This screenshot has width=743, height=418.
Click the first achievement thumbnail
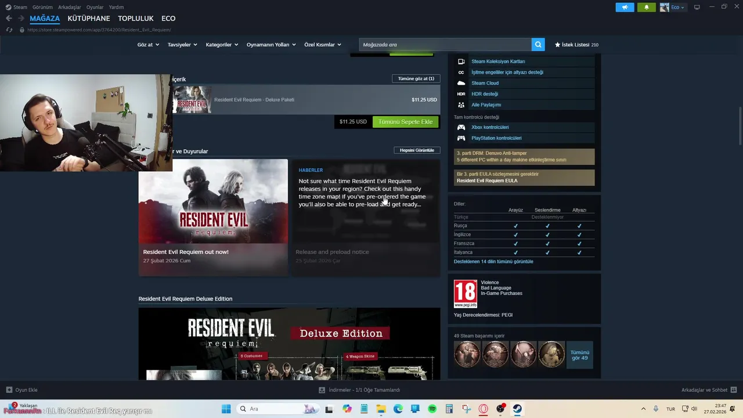pyautogui.click(x=467, y=355)
